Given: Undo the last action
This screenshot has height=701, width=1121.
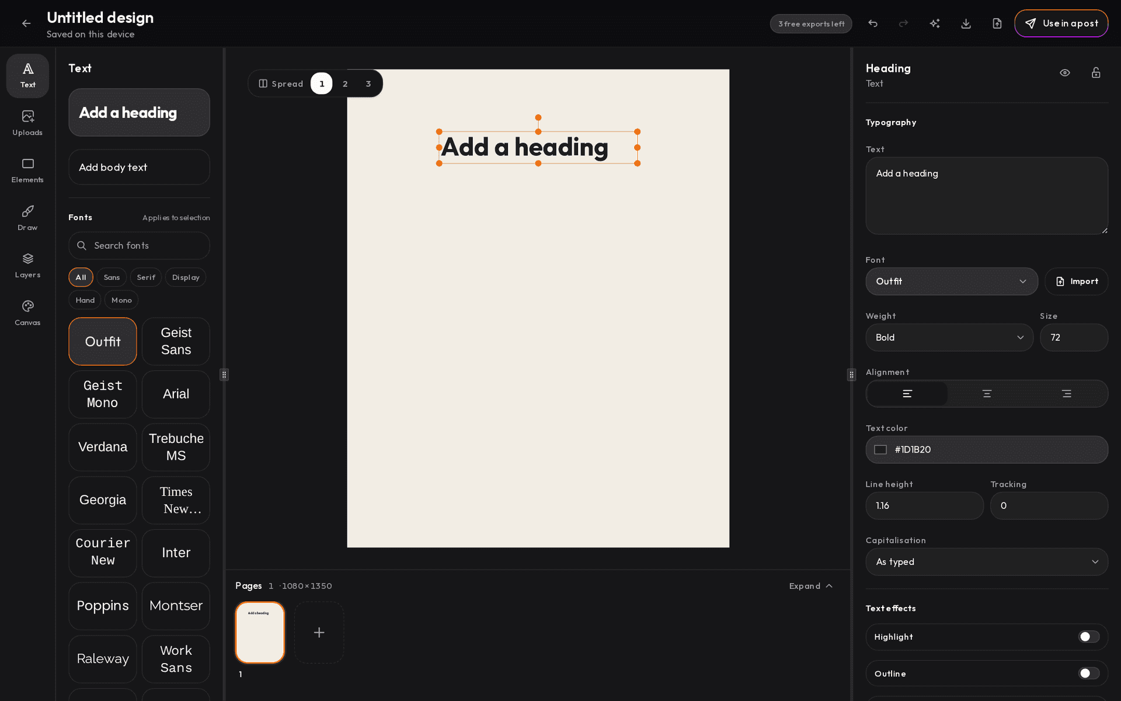Looking at the screenshot, I should click(873, 23).
